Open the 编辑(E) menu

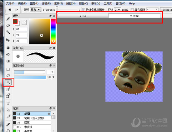pyautogui.click(x=22, y=3)
